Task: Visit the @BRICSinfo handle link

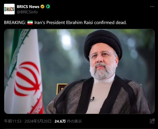Action: 27,12
